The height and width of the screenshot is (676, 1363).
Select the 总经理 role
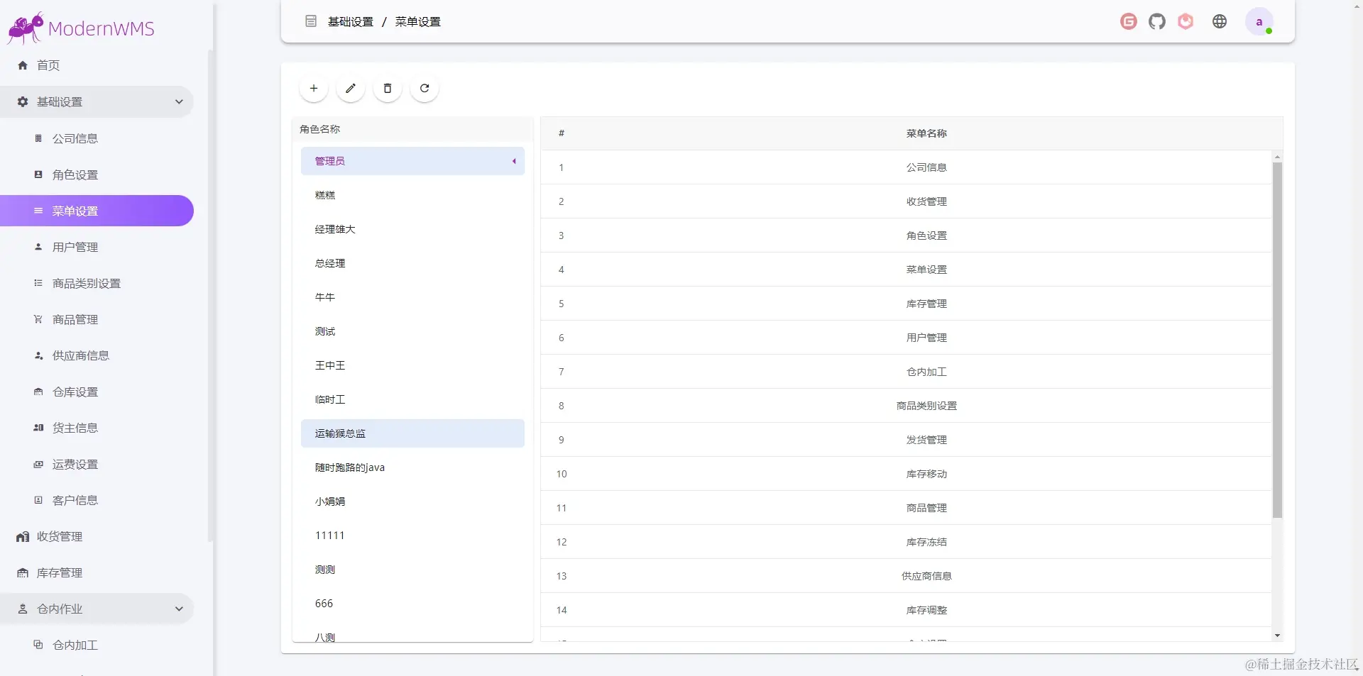click(412, 263)
